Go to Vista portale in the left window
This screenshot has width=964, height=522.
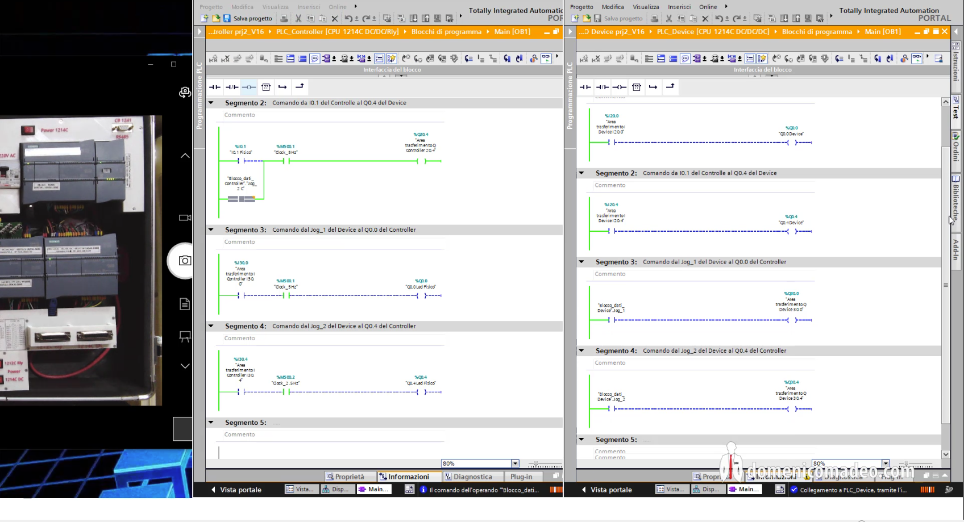click(x=236, y=490)
